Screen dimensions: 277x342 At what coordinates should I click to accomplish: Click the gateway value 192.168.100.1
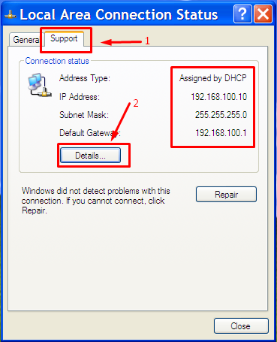click(221, 133)
